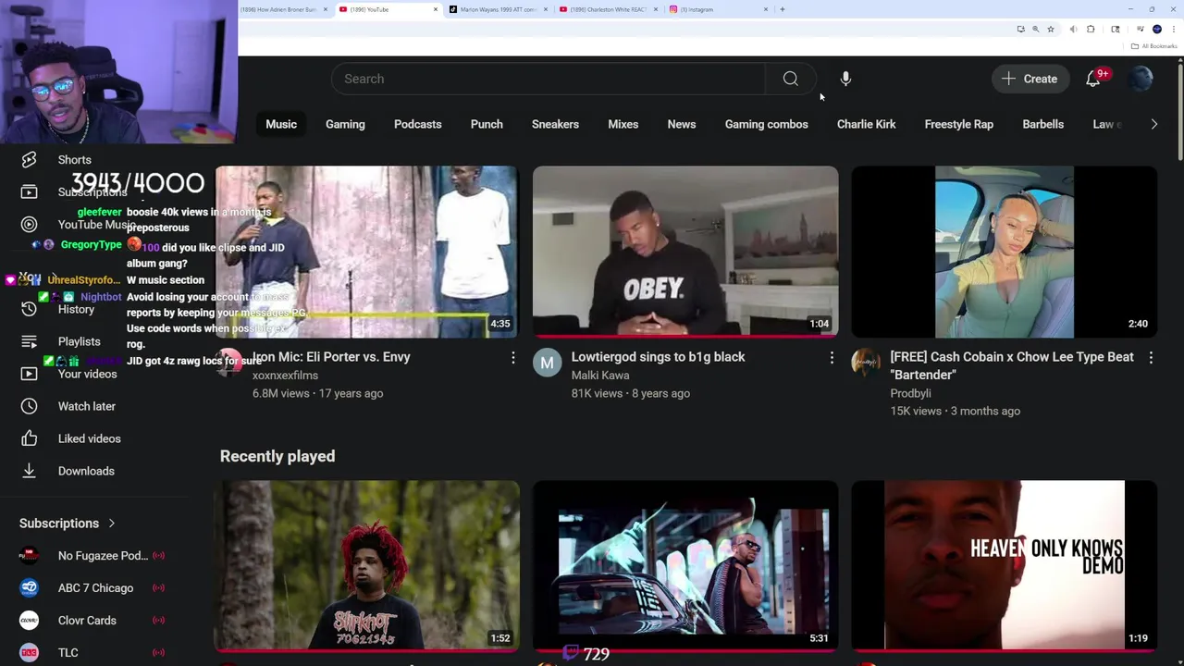Play the Lowtiergod OBEY hoodie video thumbnail

click(x=685, y=252)
